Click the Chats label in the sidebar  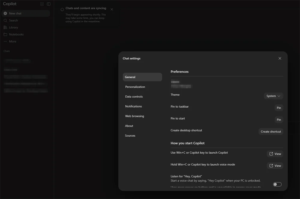pos(7,51)
